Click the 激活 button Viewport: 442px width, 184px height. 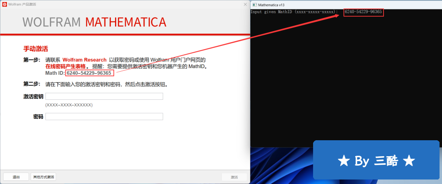click(x=234, y=177)
